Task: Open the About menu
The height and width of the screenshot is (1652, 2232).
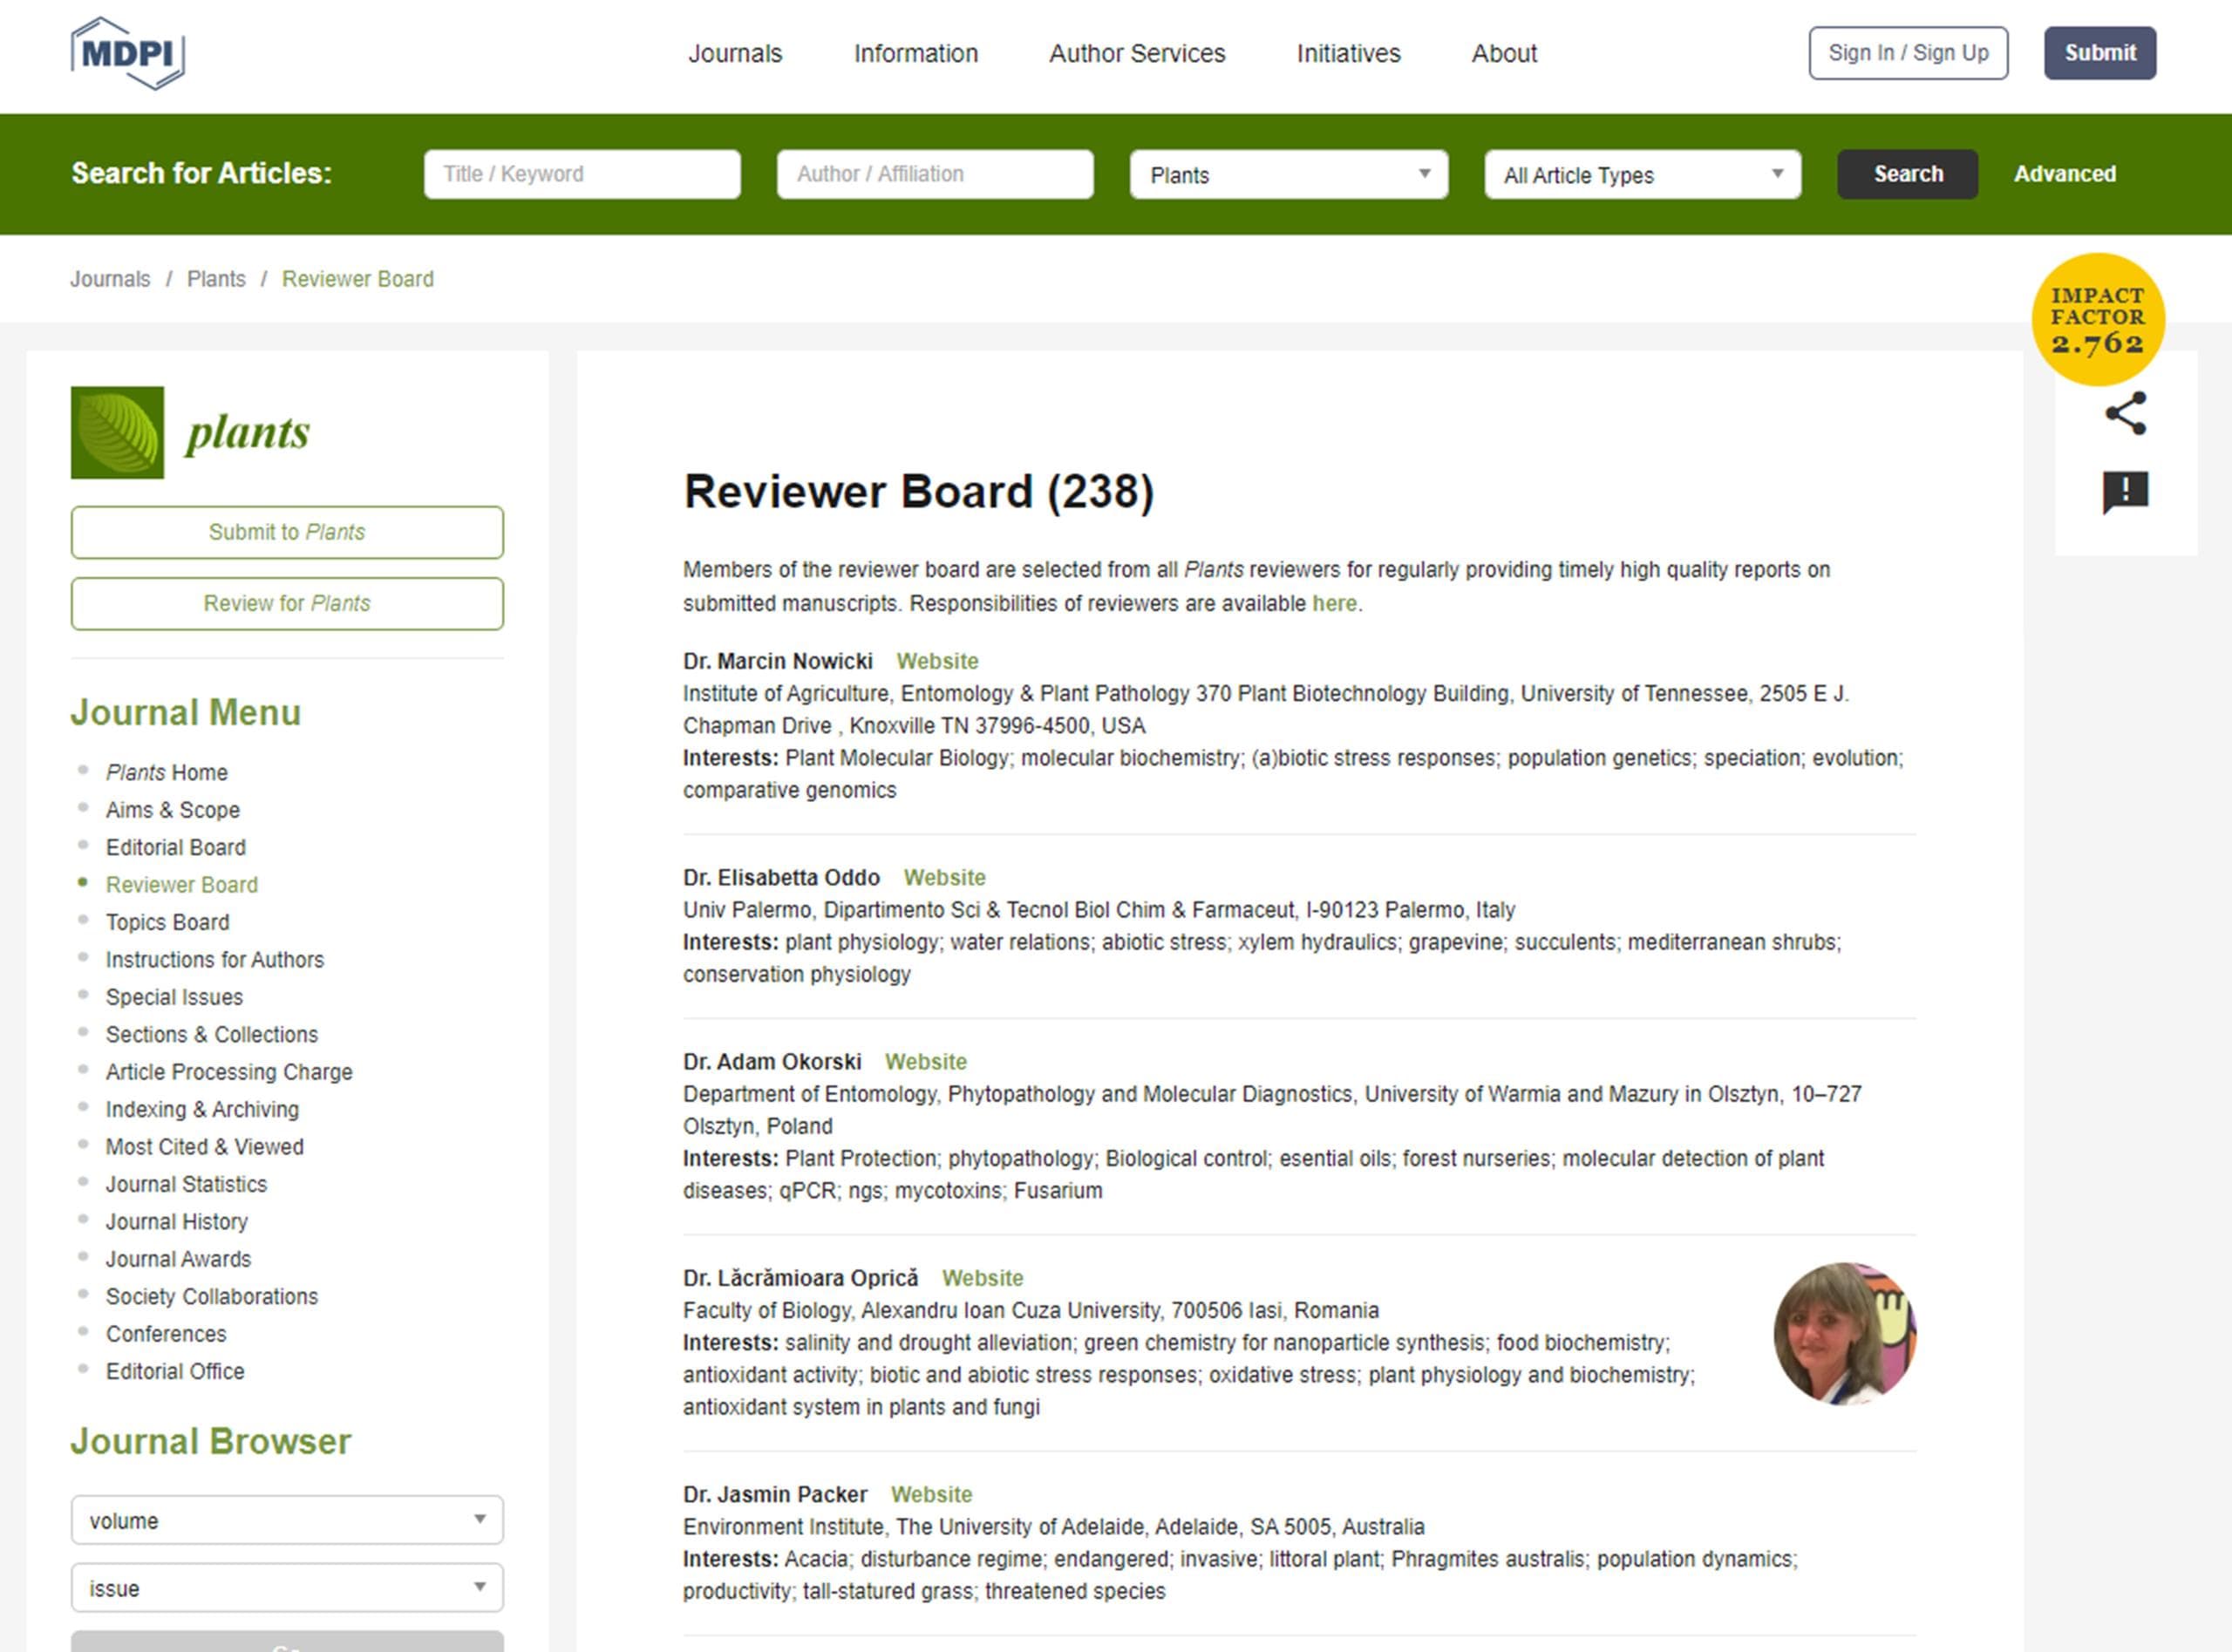Action: 1504,53
